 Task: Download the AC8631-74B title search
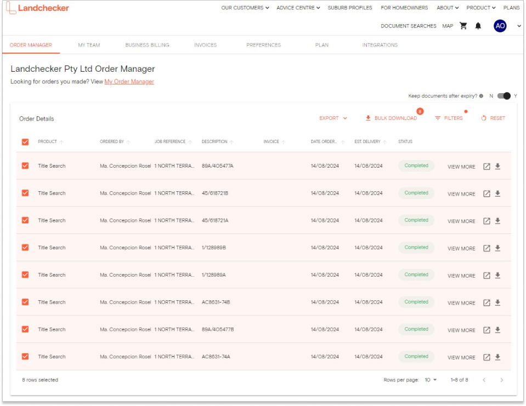tap(498, 302)
